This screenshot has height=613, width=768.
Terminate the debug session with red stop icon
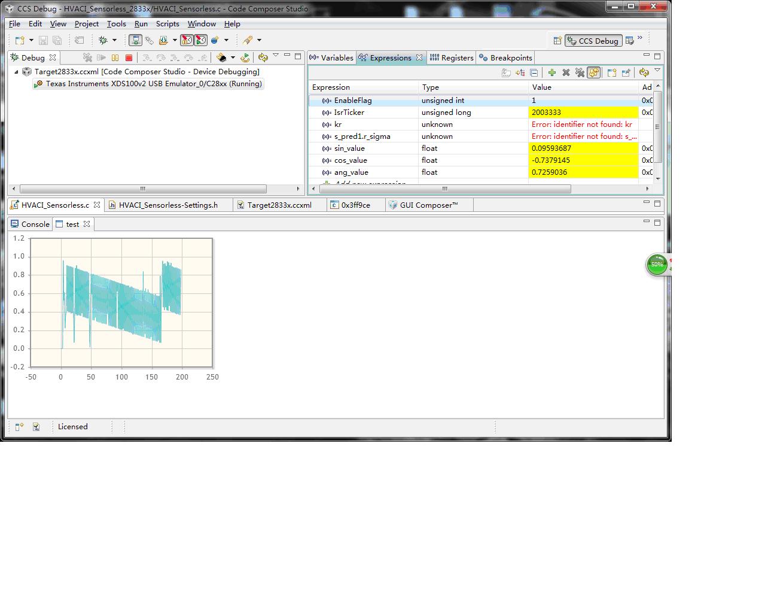point(127,57)
